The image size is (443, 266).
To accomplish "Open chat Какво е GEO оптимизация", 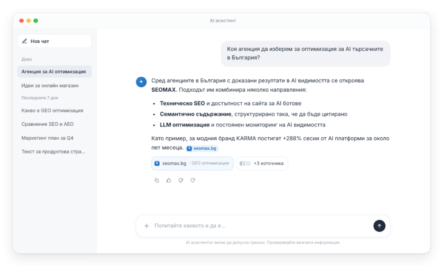I will point(52,111).
